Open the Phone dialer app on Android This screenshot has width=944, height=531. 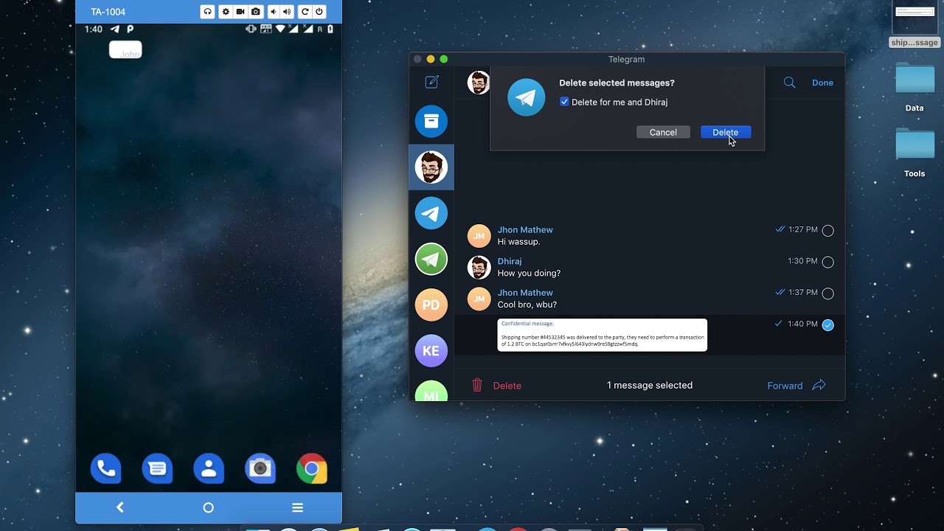(x=105, y=468)
